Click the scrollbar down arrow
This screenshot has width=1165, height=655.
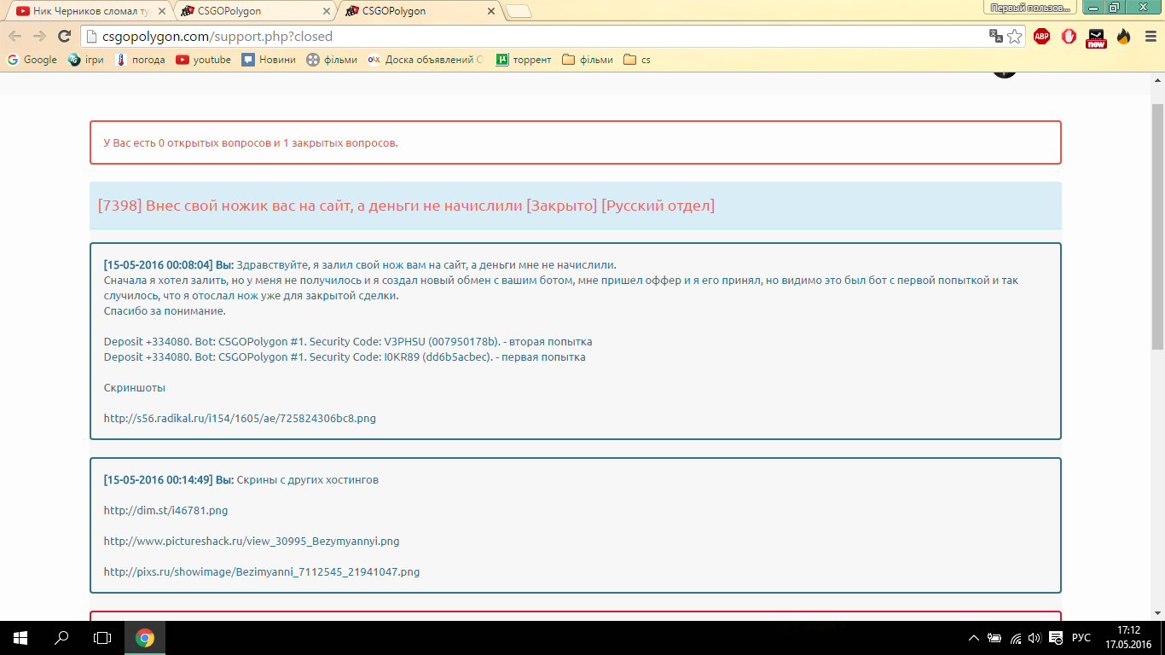[1157, 613]
